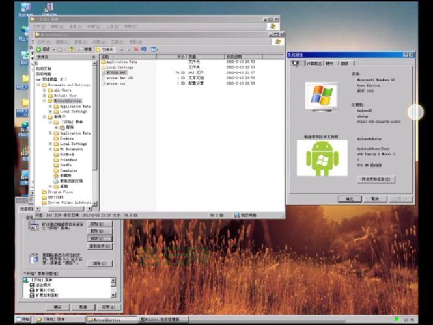Select the ntuser.ini file in the list

coord(113,83)
